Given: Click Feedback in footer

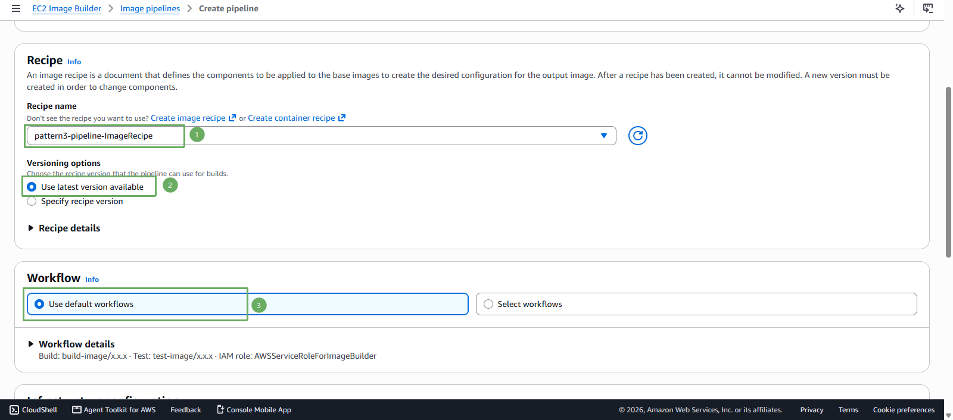Looking at the screenshot, I should click(x=186, y=410).
